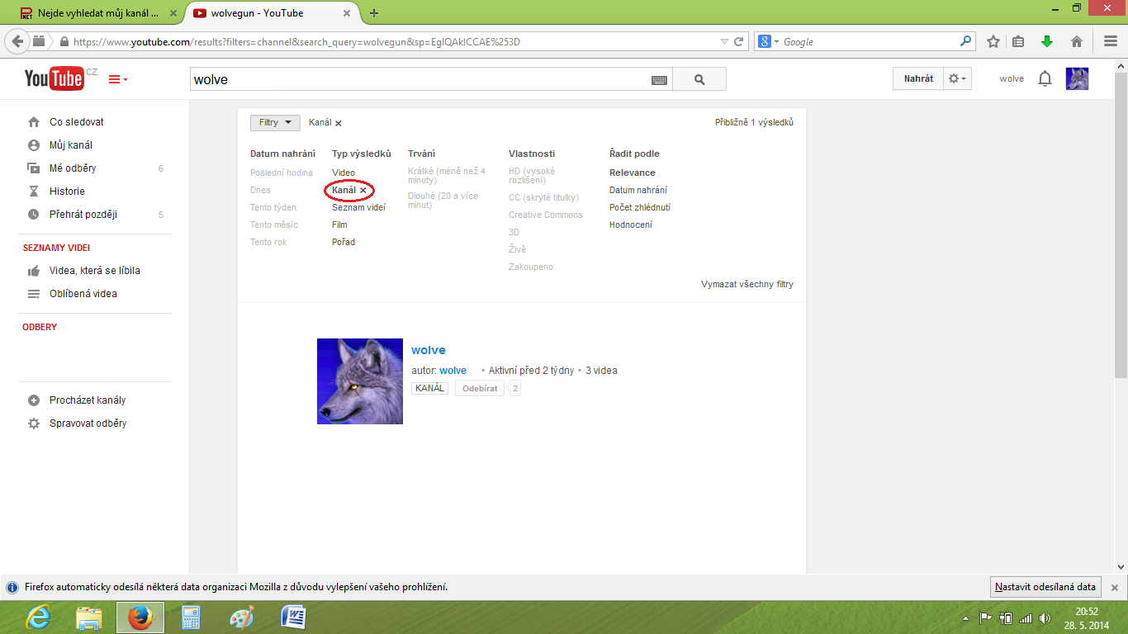Remove the Kanál filter chip at top
The width and height of the screenshot is (1128, 634).
coord(339,123)
